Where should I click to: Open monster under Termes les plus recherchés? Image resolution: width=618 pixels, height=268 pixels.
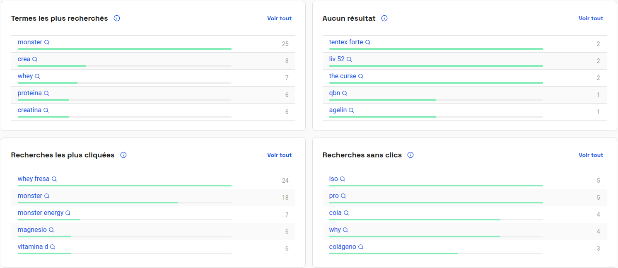30,42
